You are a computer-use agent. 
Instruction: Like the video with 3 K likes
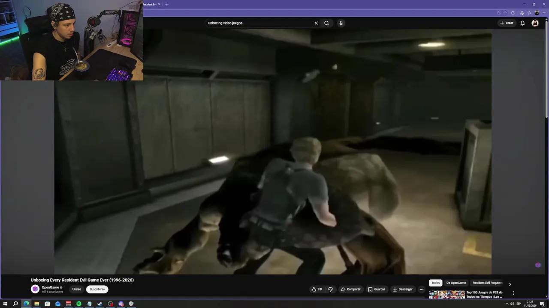point(317,289)
